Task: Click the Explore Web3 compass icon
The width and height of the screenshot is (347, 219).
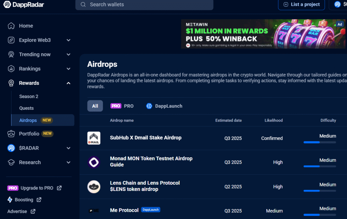Action: point(11,40)
